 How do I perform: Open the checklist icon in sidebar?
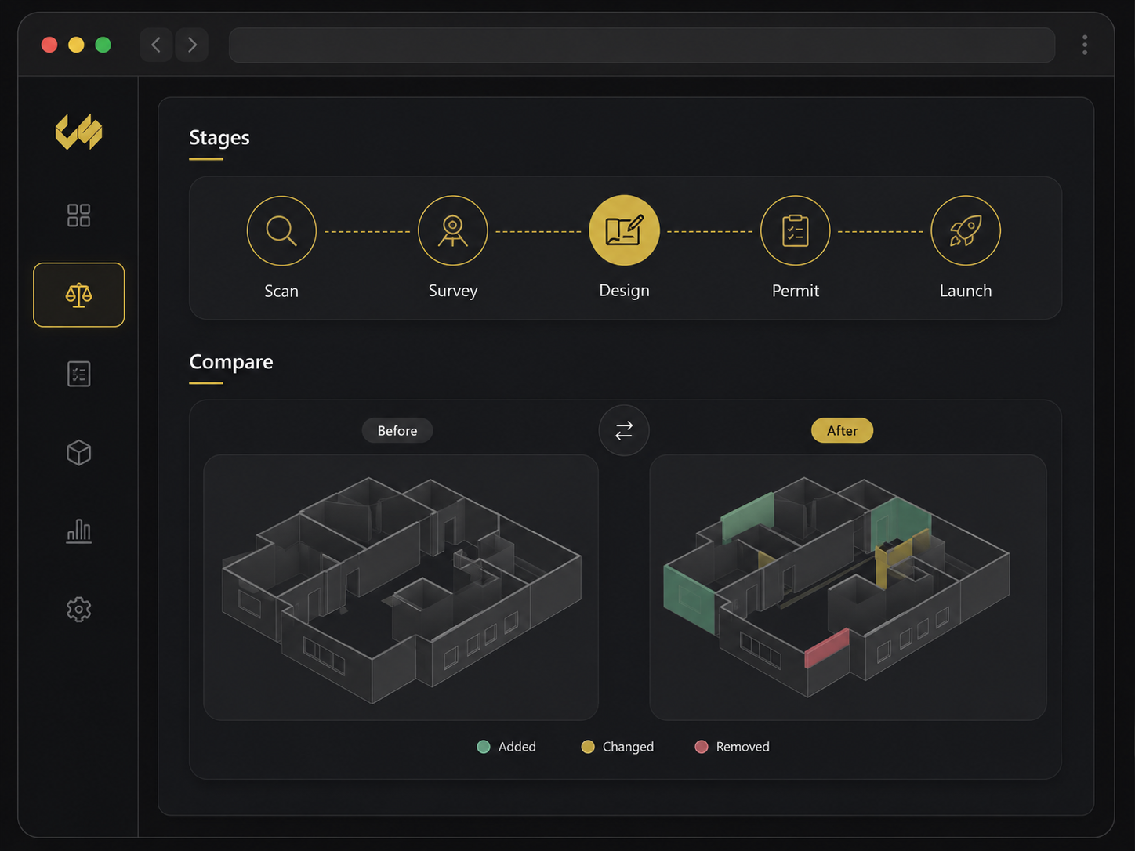click(78, 374)
